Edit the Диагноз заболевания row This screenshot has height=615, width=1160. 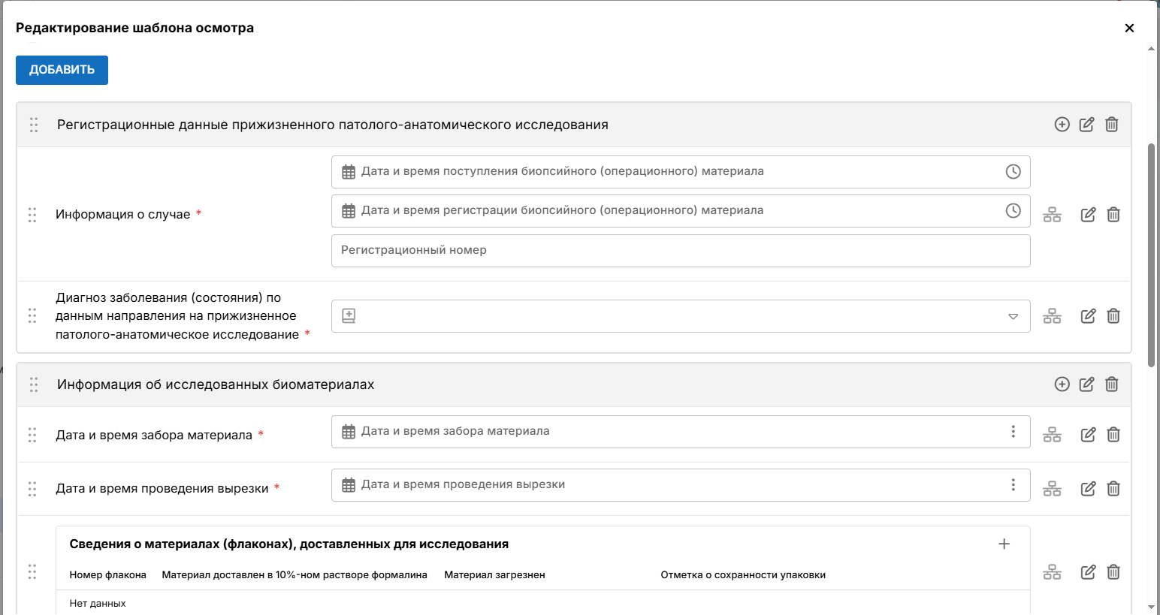(x=1088, y=316)
